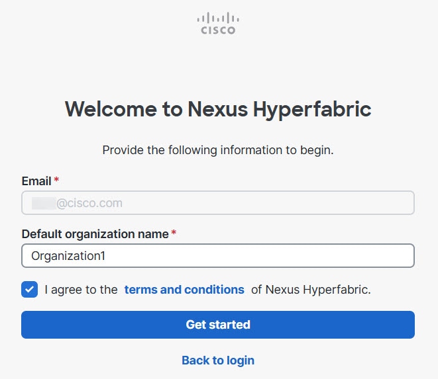Viewport: 438px width, 379px height.
Task: Click the Default organization name label
Action: [95, 234]
